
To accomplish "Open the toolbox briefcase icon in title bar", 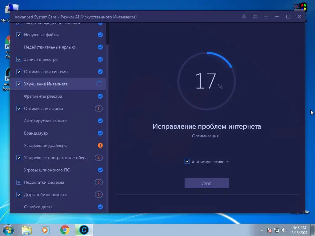I will (x=255, y=17).
